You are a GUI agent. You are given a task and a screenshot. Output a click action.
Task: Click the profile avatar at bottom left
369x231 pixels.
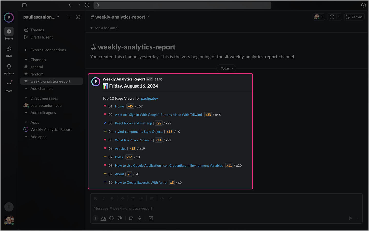[9, 220]
